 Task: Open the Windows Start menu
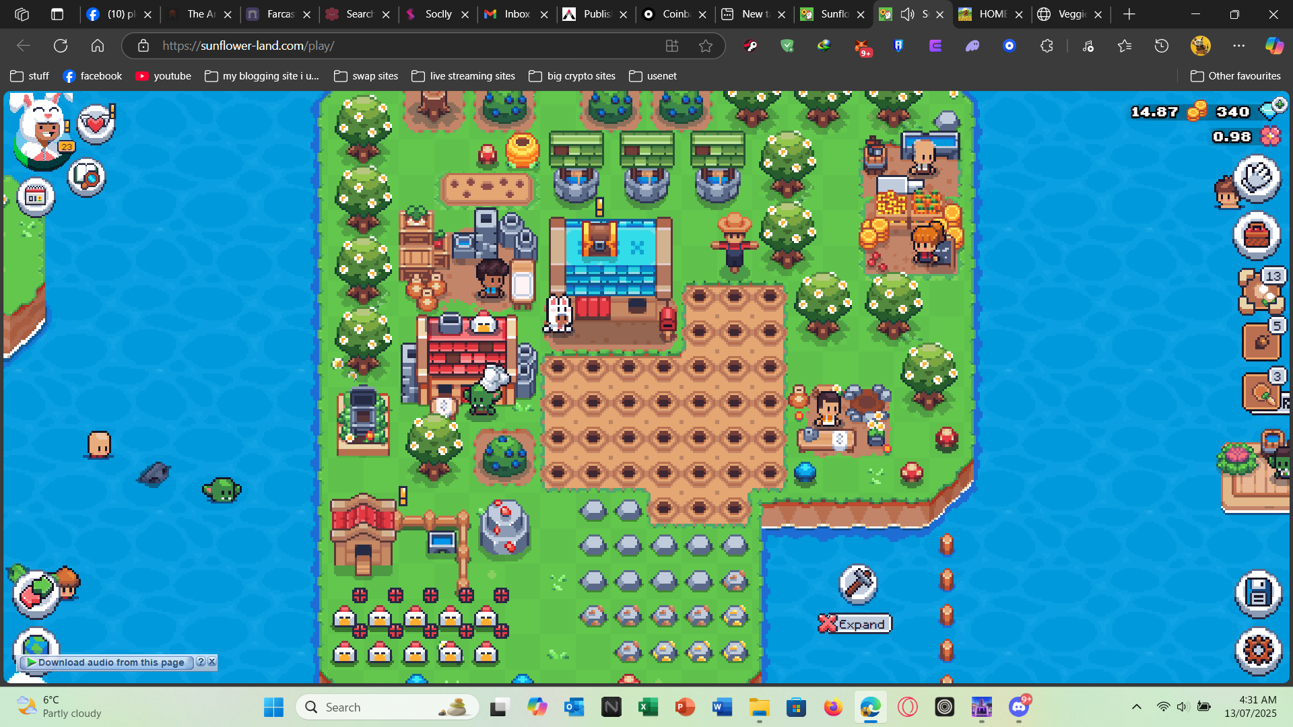tap(273, 707)
